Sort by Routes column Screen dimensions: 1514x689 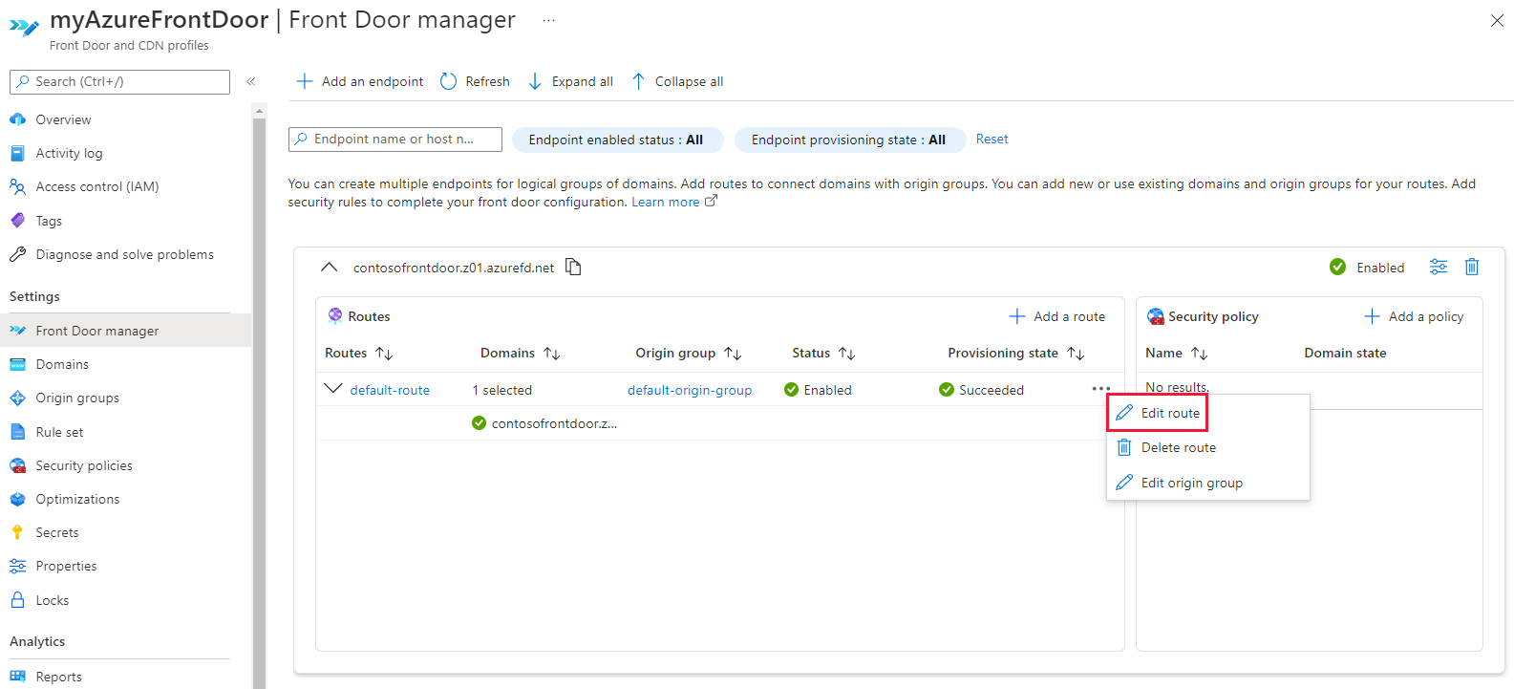click(359, 353)
